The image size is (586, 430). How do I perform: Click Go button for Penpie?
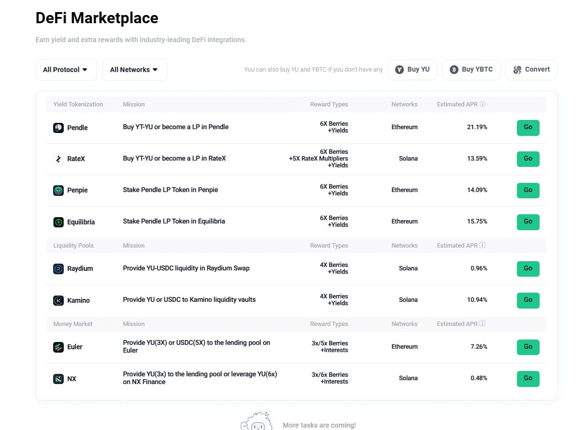click(528, 190)
